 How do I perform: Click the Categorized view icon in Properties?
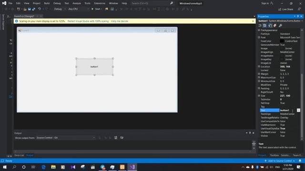coord(260,26)
